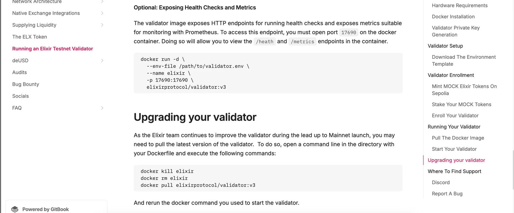Go to the Audits page

click(x=20, y=72)
